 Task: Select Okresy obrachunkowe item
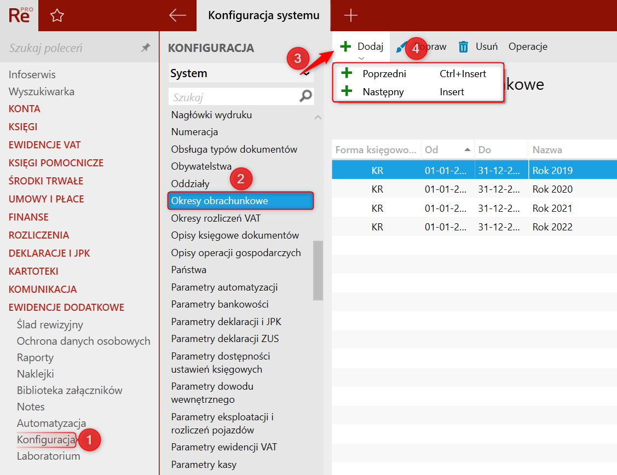click(240, 201)
